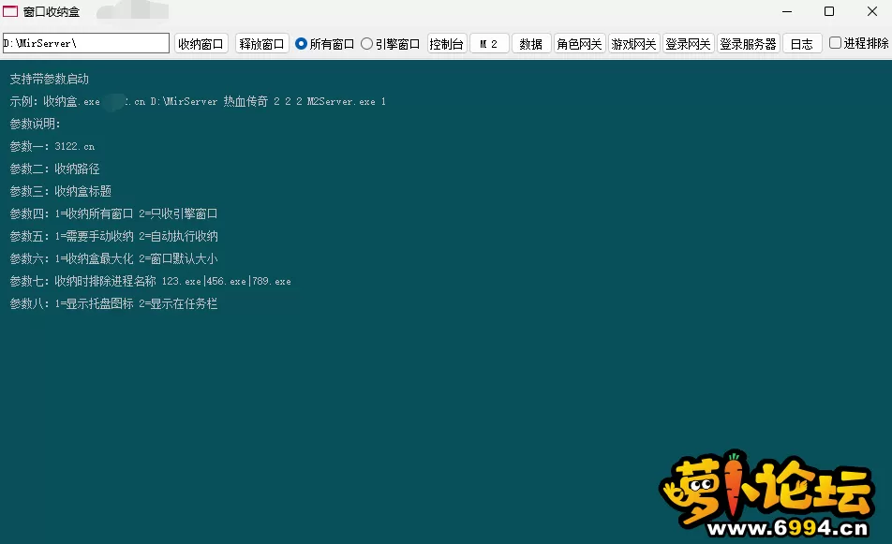Click the 参数八 line about 托盘图标
The image size is (892, 544).
(x=113, y=303)
